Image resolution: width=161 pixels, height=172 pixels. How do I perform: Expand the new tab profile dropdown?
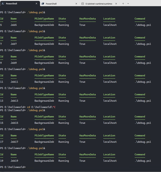(x=128, y=3)
